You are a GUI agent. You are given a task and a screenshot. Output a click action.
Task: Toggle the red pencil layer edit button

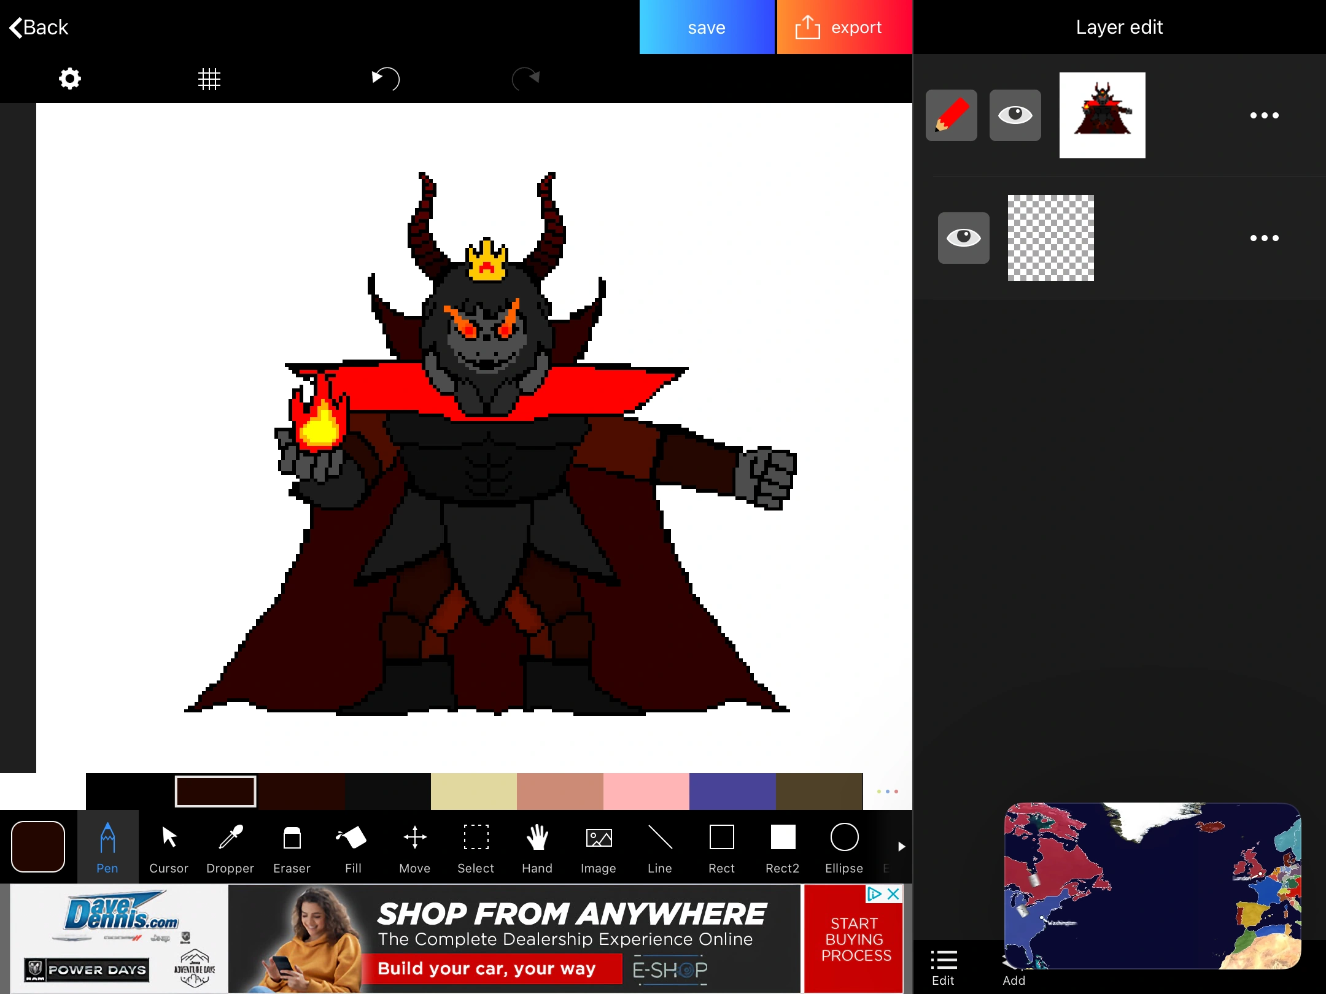pos(951,115)
